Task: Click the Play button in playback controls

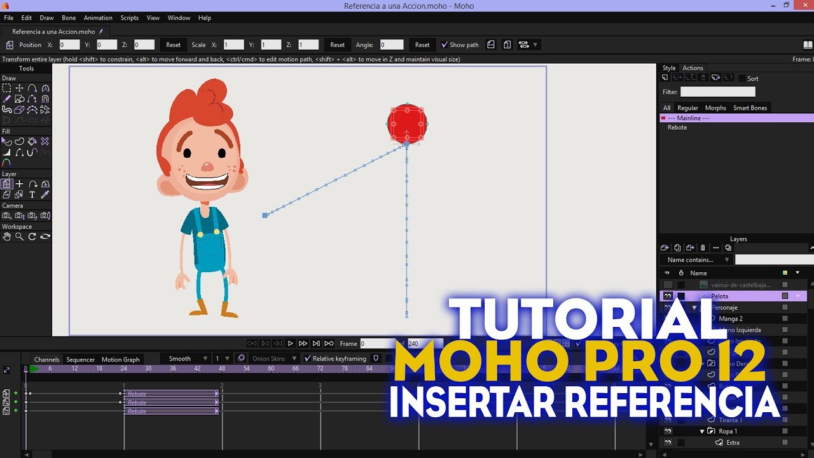Action: [x=290, y=343]
